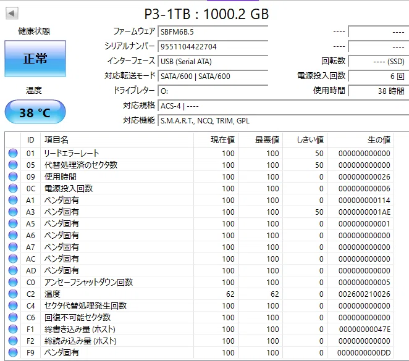Click the power-on count field 6 回

(379, 77)
